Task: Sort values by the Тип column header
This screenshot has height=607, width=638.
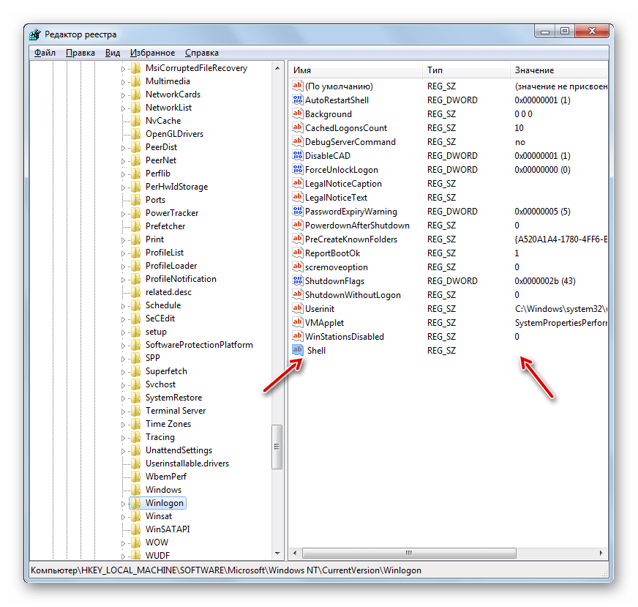Action: pos(466,70)
